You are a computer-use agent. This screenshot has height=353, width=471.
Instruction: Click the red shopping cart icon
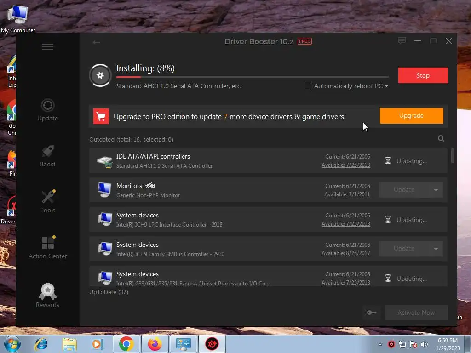[x=101, y=116]
